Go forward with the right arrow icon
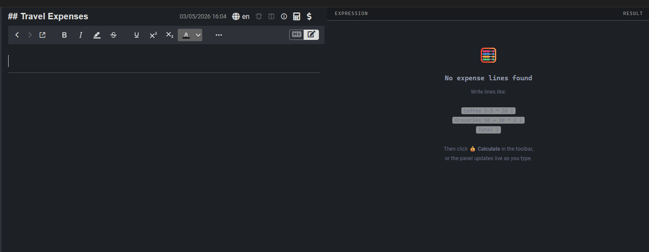 (30, 35)
